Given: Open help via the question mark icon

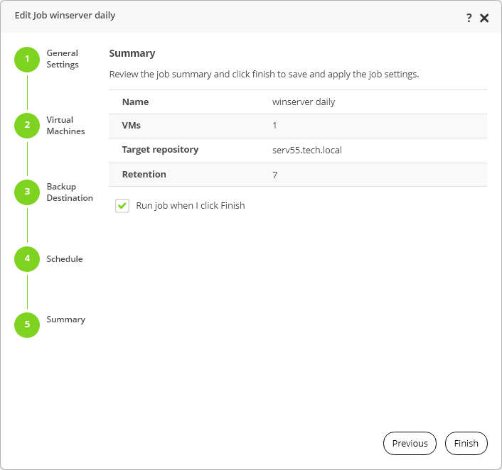Looking at the screenshot, I should (x=469, y=18).
